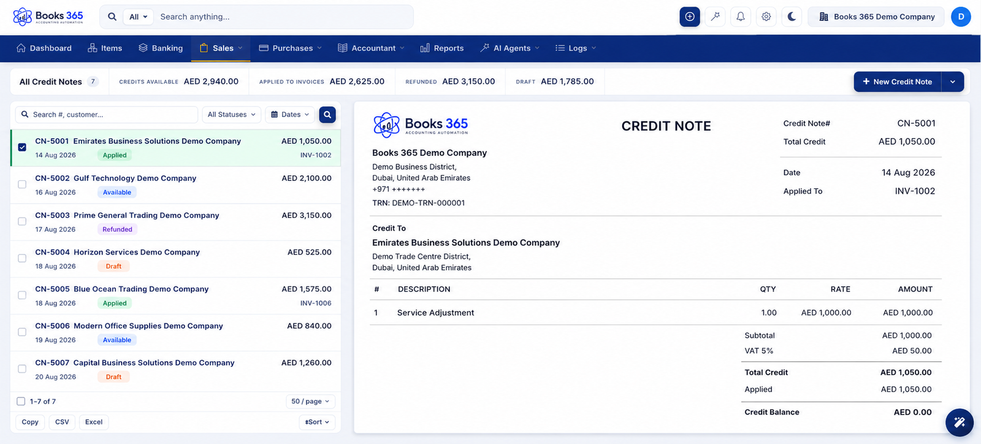Create a New Credit Note
981x444 pixels.
(x=898, y=82)
